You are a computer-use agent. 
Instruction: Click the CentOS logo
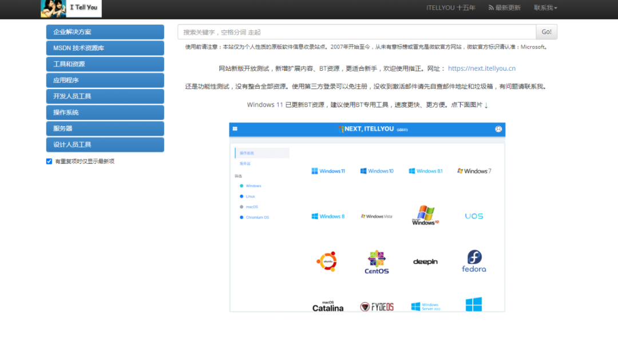(x=377, y=262)
